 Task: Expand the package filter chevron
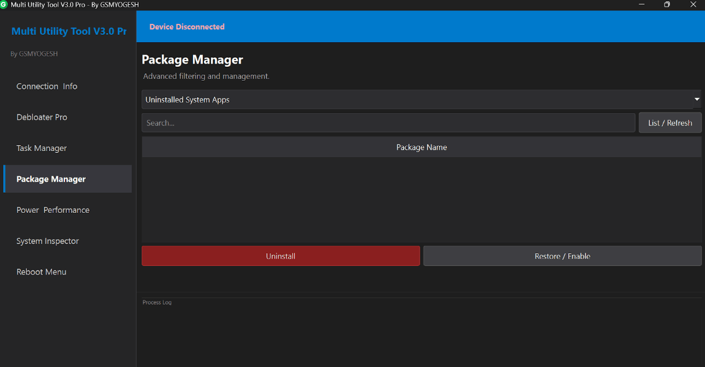(696, 99)
